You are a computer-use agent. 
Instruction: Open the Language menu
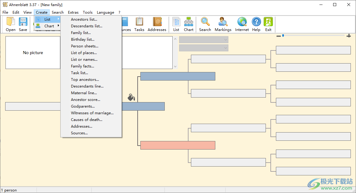(x=105, y=12)
